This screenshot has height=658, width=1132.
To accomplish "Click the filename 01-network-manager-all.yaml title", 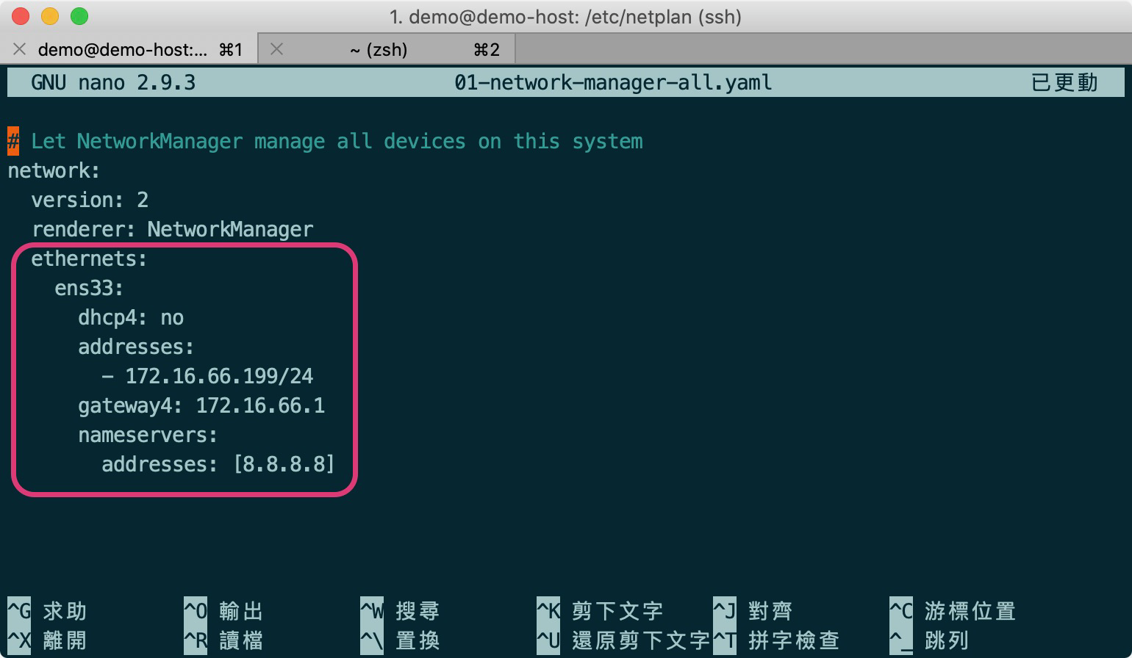I will click(612, 82).
